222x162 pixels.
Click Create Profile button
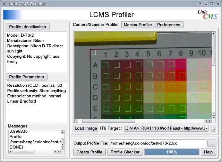tap(89, 152)
